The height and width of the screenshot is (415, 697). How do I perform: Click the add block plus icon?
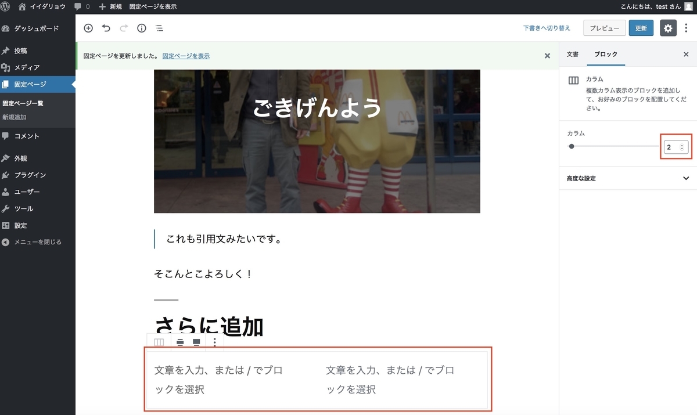88,28
